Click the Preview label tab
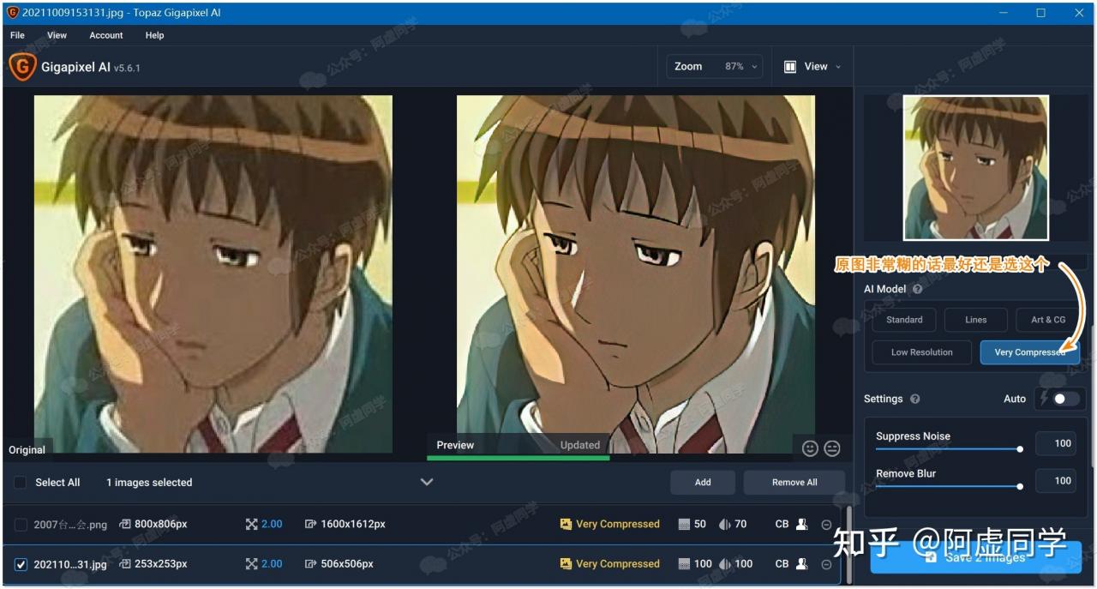 pyautogui.click(x=455, y=445)
